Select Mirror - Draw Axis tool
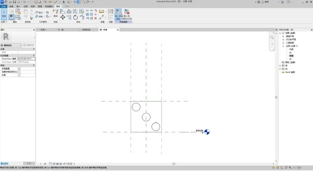The width and height of the screenshot is (313, 176). [x=82, y=11]
